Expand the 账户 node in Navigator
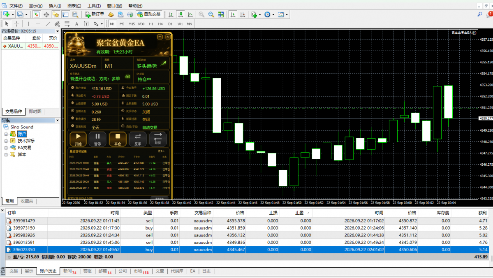Image resolution: width=493 pixels, height=278 pixels. [6, 134]
